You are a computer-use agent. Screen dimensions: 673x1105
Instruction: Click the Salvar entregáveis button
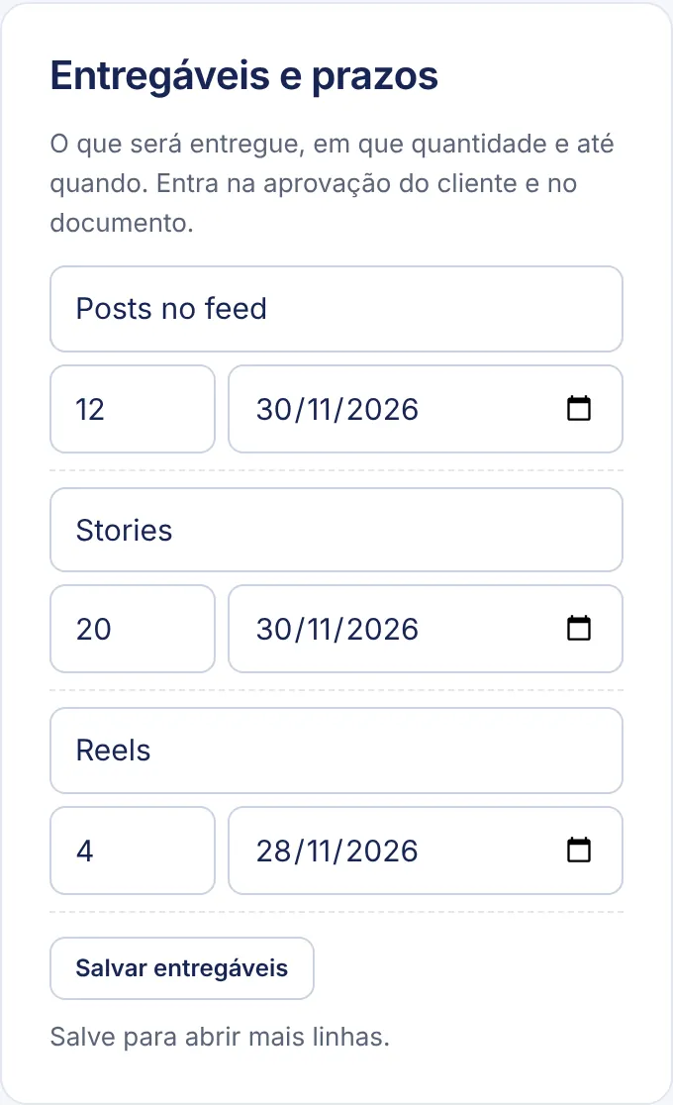click(x=182, y=968)
